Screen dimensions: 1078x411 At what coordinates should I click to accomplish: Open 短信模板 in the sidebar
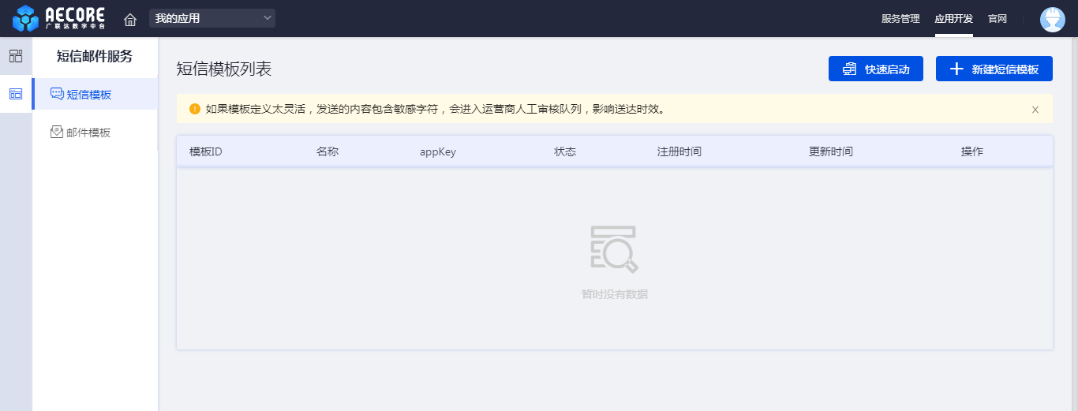tap(88, 95)
